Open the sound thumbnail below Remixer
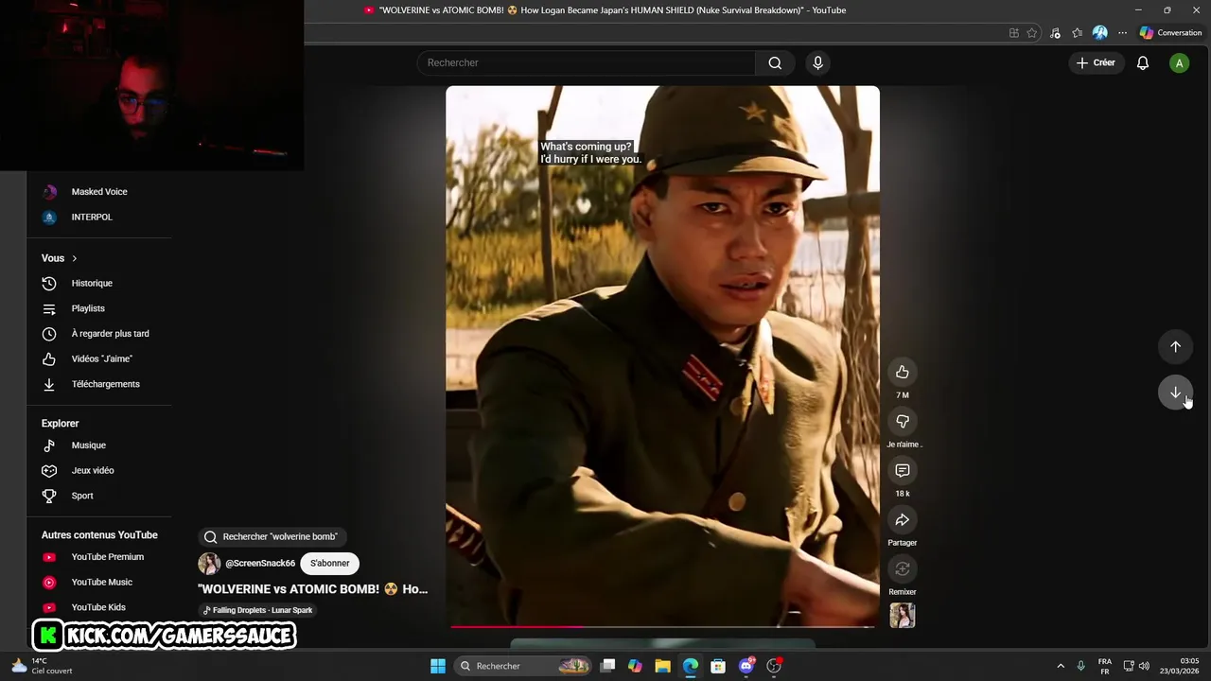The height and width of the screenshot is (681, 1211). coord(902,616)
